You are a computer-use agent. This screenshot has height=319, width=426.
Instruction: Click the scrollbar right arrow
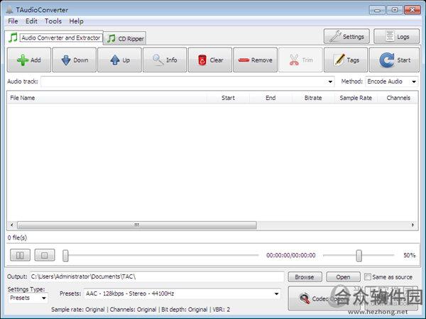[x=413, y=225]
